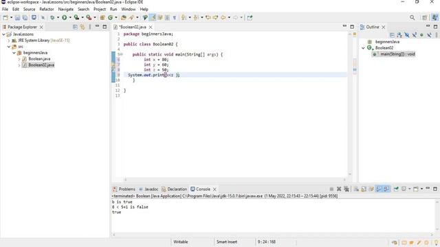
Task: Click the Save All toolbar icon
Action: pos(25,17)
